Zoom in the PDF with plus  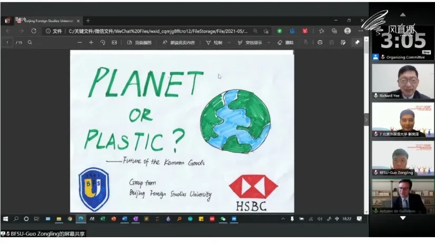pyautogui.click(x=91, y=43)
